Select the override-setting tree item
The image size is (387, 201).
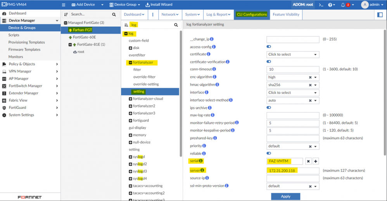[146, 84]
